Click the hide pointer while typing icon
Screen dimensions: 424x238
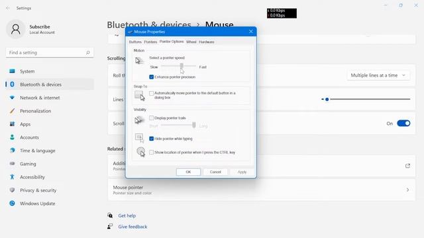point(140,138)
